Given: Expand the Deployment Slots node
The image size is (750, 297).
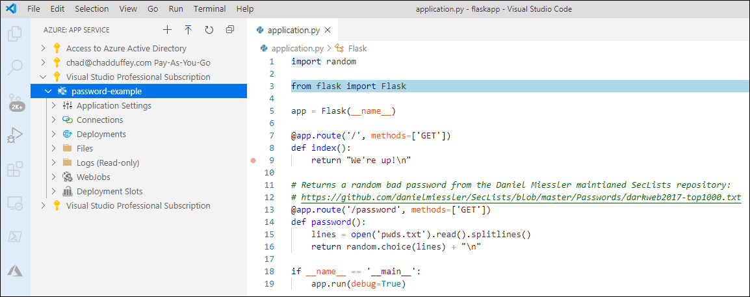Looking at the screenshot, I should point(53,191).
